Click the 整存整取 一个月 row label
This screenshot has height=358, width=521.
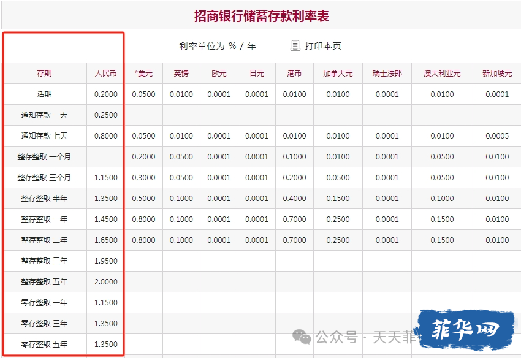[x=44, y=157]
